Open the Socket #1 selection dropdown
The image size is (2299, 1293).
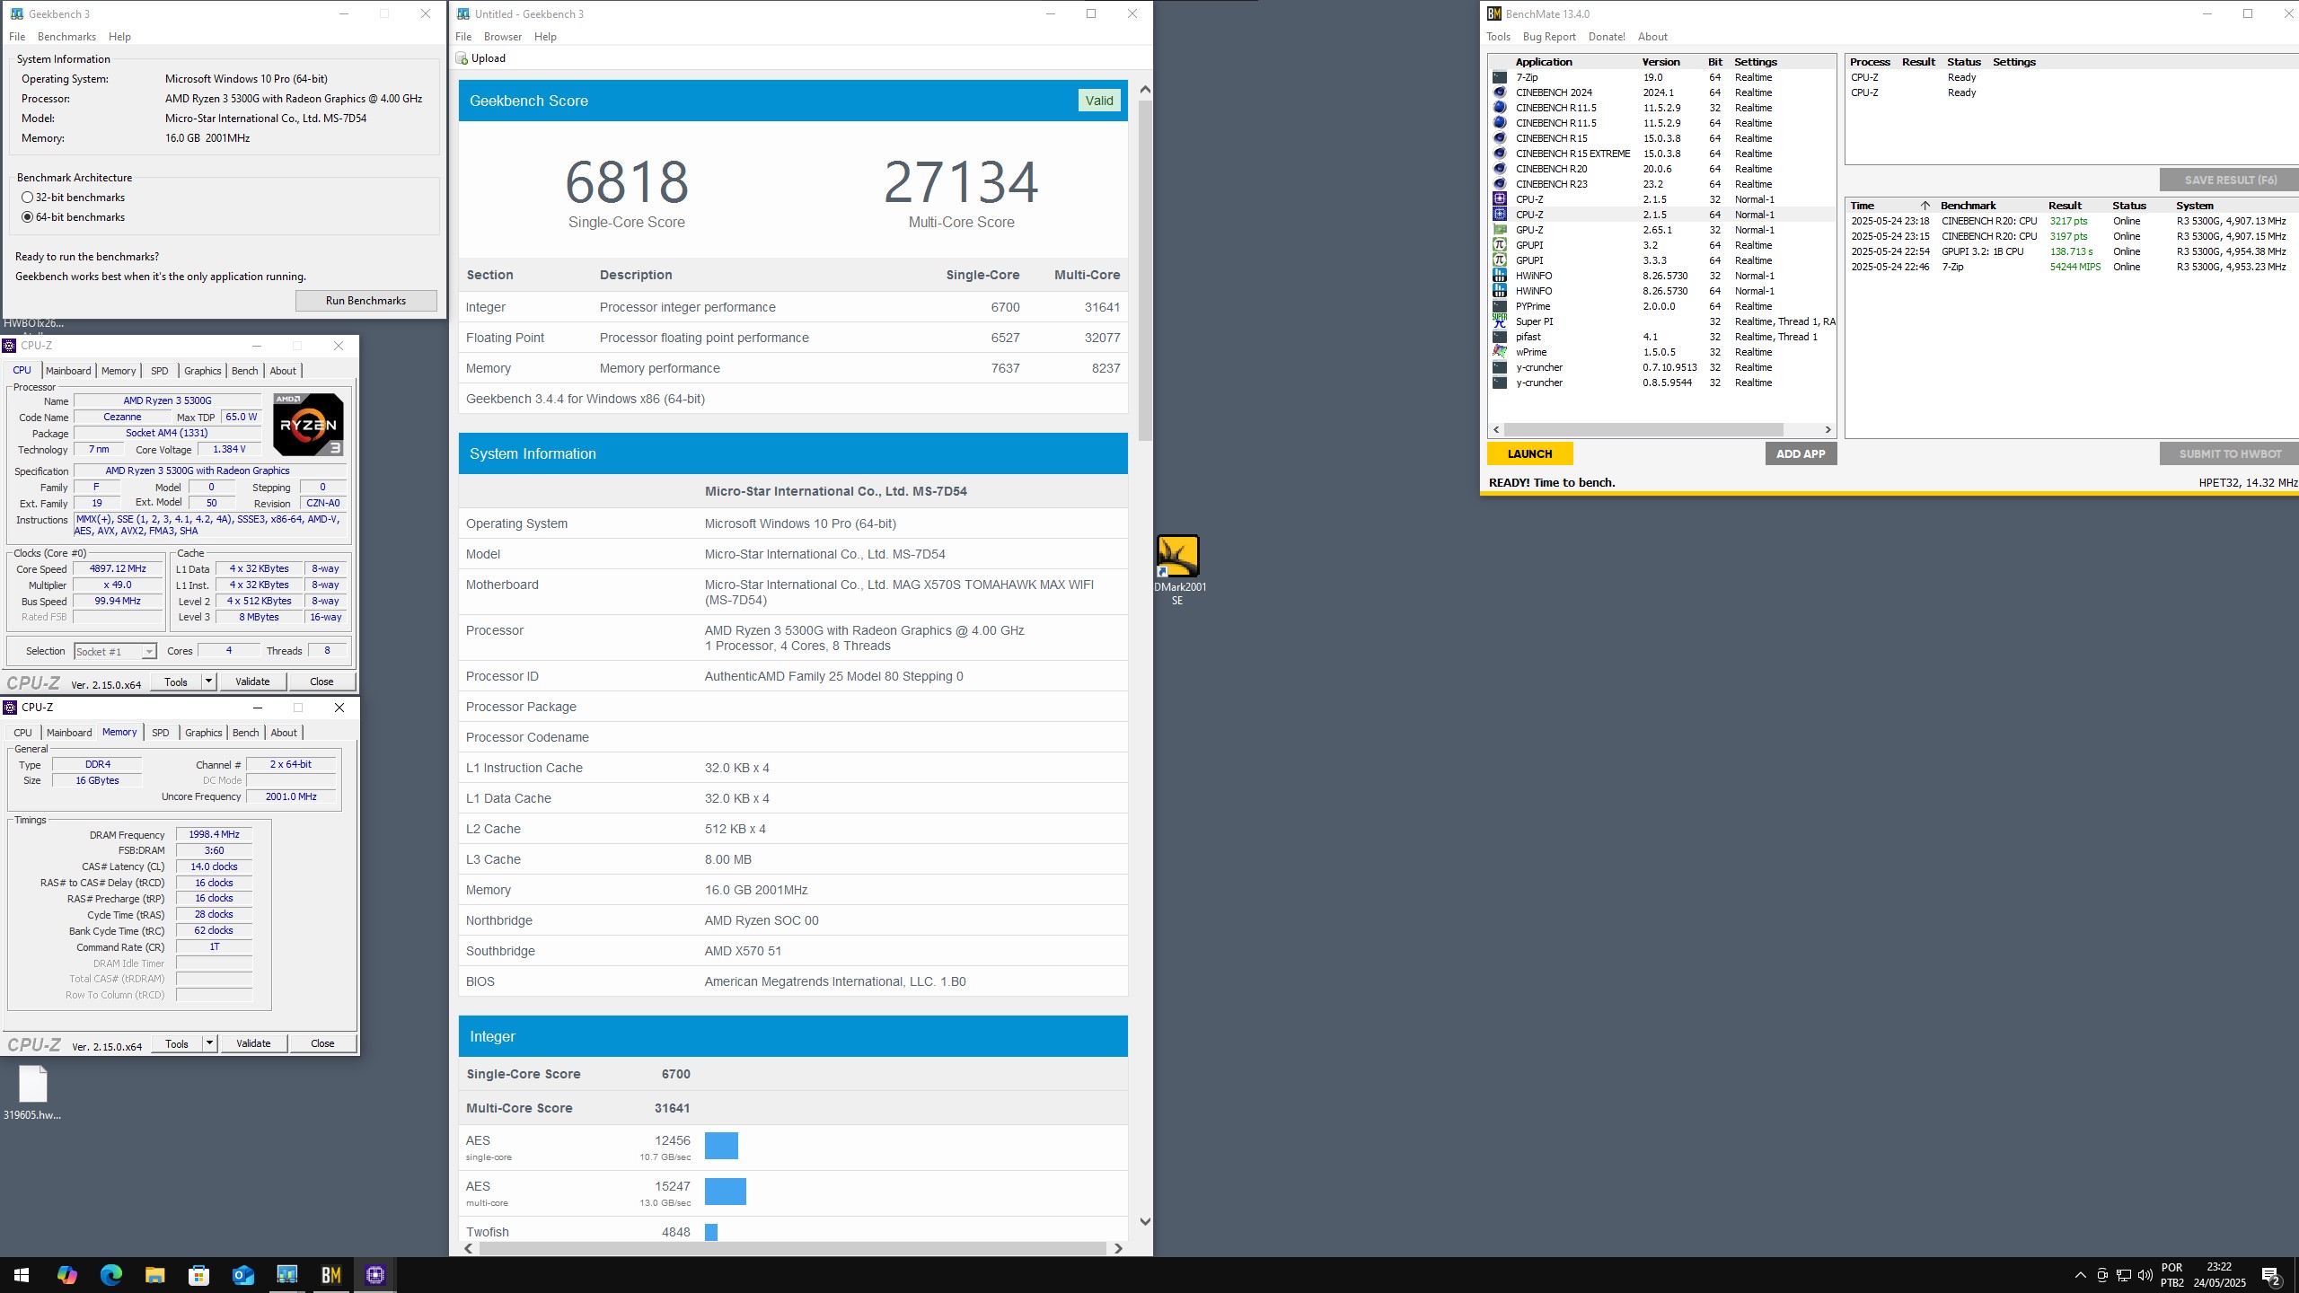click(115, 651)
